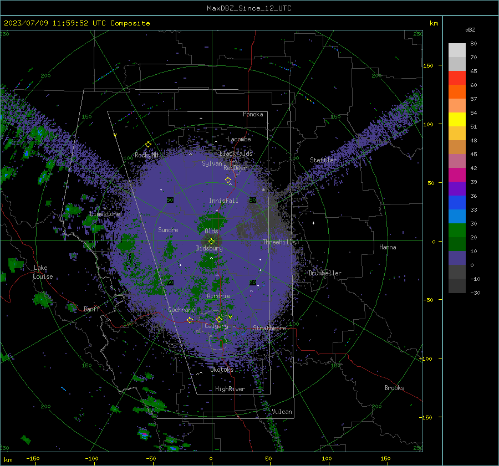This screenshot has height=466, width=499.
Task: Select the red 60-65 dBZ legend swatch
Action: (457, 78)
